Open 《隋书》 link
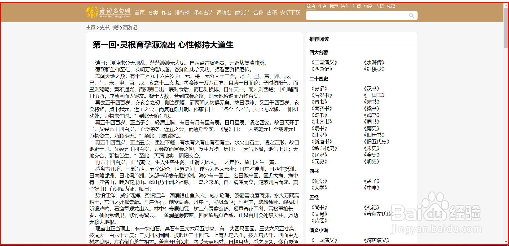This screenshot has width=509, height=246. tap(319, 128)
